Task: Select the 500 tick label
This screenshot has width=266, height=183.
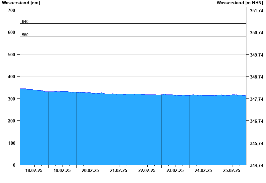Action: (x=12, y=55)
